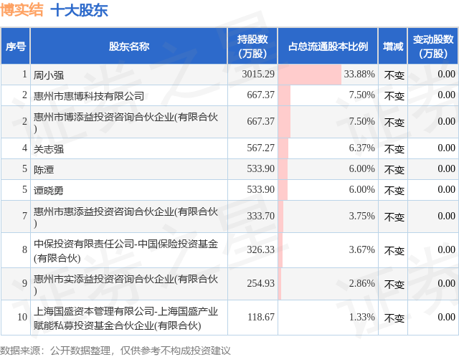Image resolution: width=459 pixels, height=357 pixels.
Task: Click the 33.88% ratio value
Action: tap(359, 74)
